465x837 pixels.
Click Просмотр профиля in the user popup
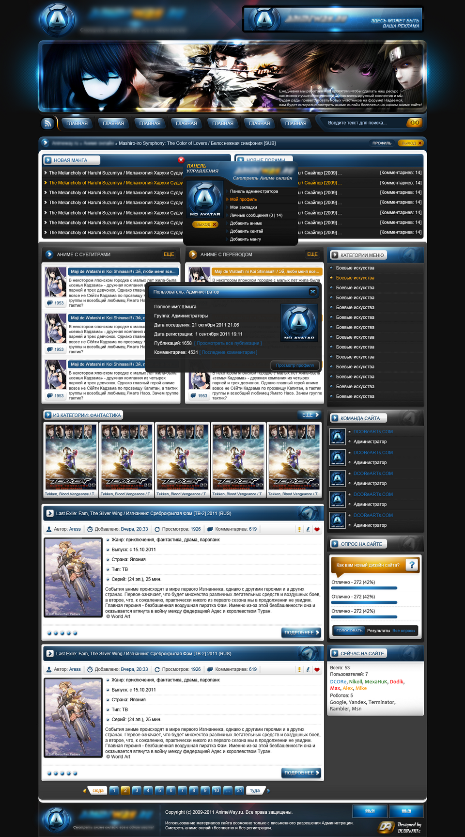point(294,365)
